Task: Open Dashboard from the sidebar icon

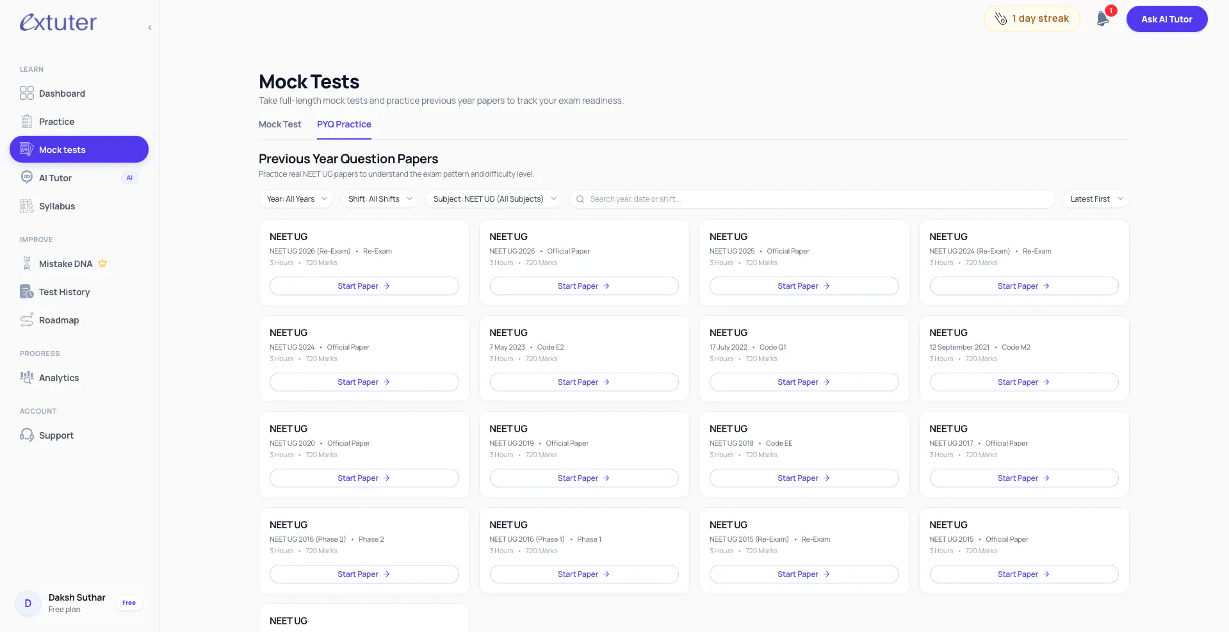Action: click(x=27, y=93)
